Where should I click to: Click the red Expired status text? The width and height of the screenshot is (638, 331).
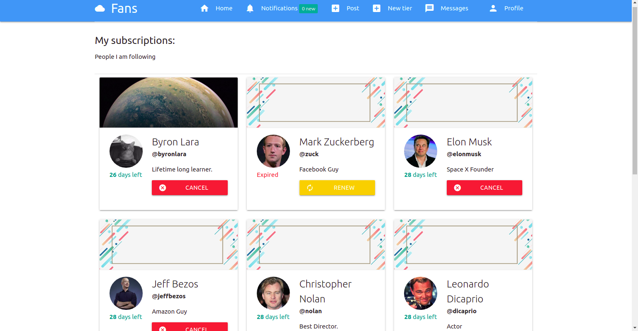(268, 175)
